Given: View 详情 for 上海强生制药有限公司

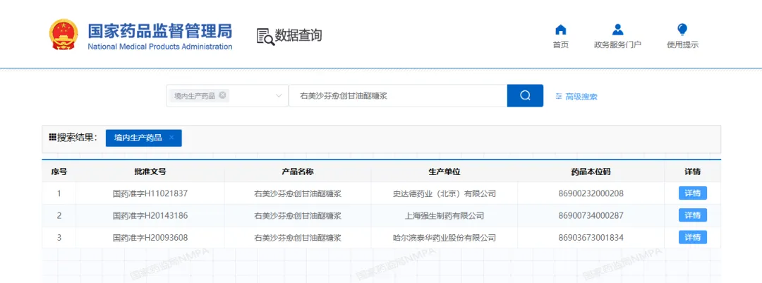Looking at the screenshot, I should point(693,215).
